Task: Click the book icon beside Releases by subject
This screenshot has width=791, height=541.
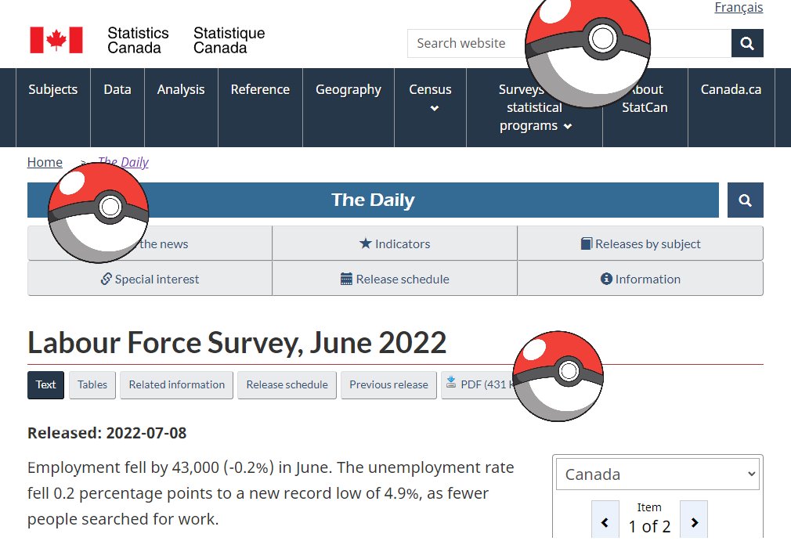Action: 586,243
